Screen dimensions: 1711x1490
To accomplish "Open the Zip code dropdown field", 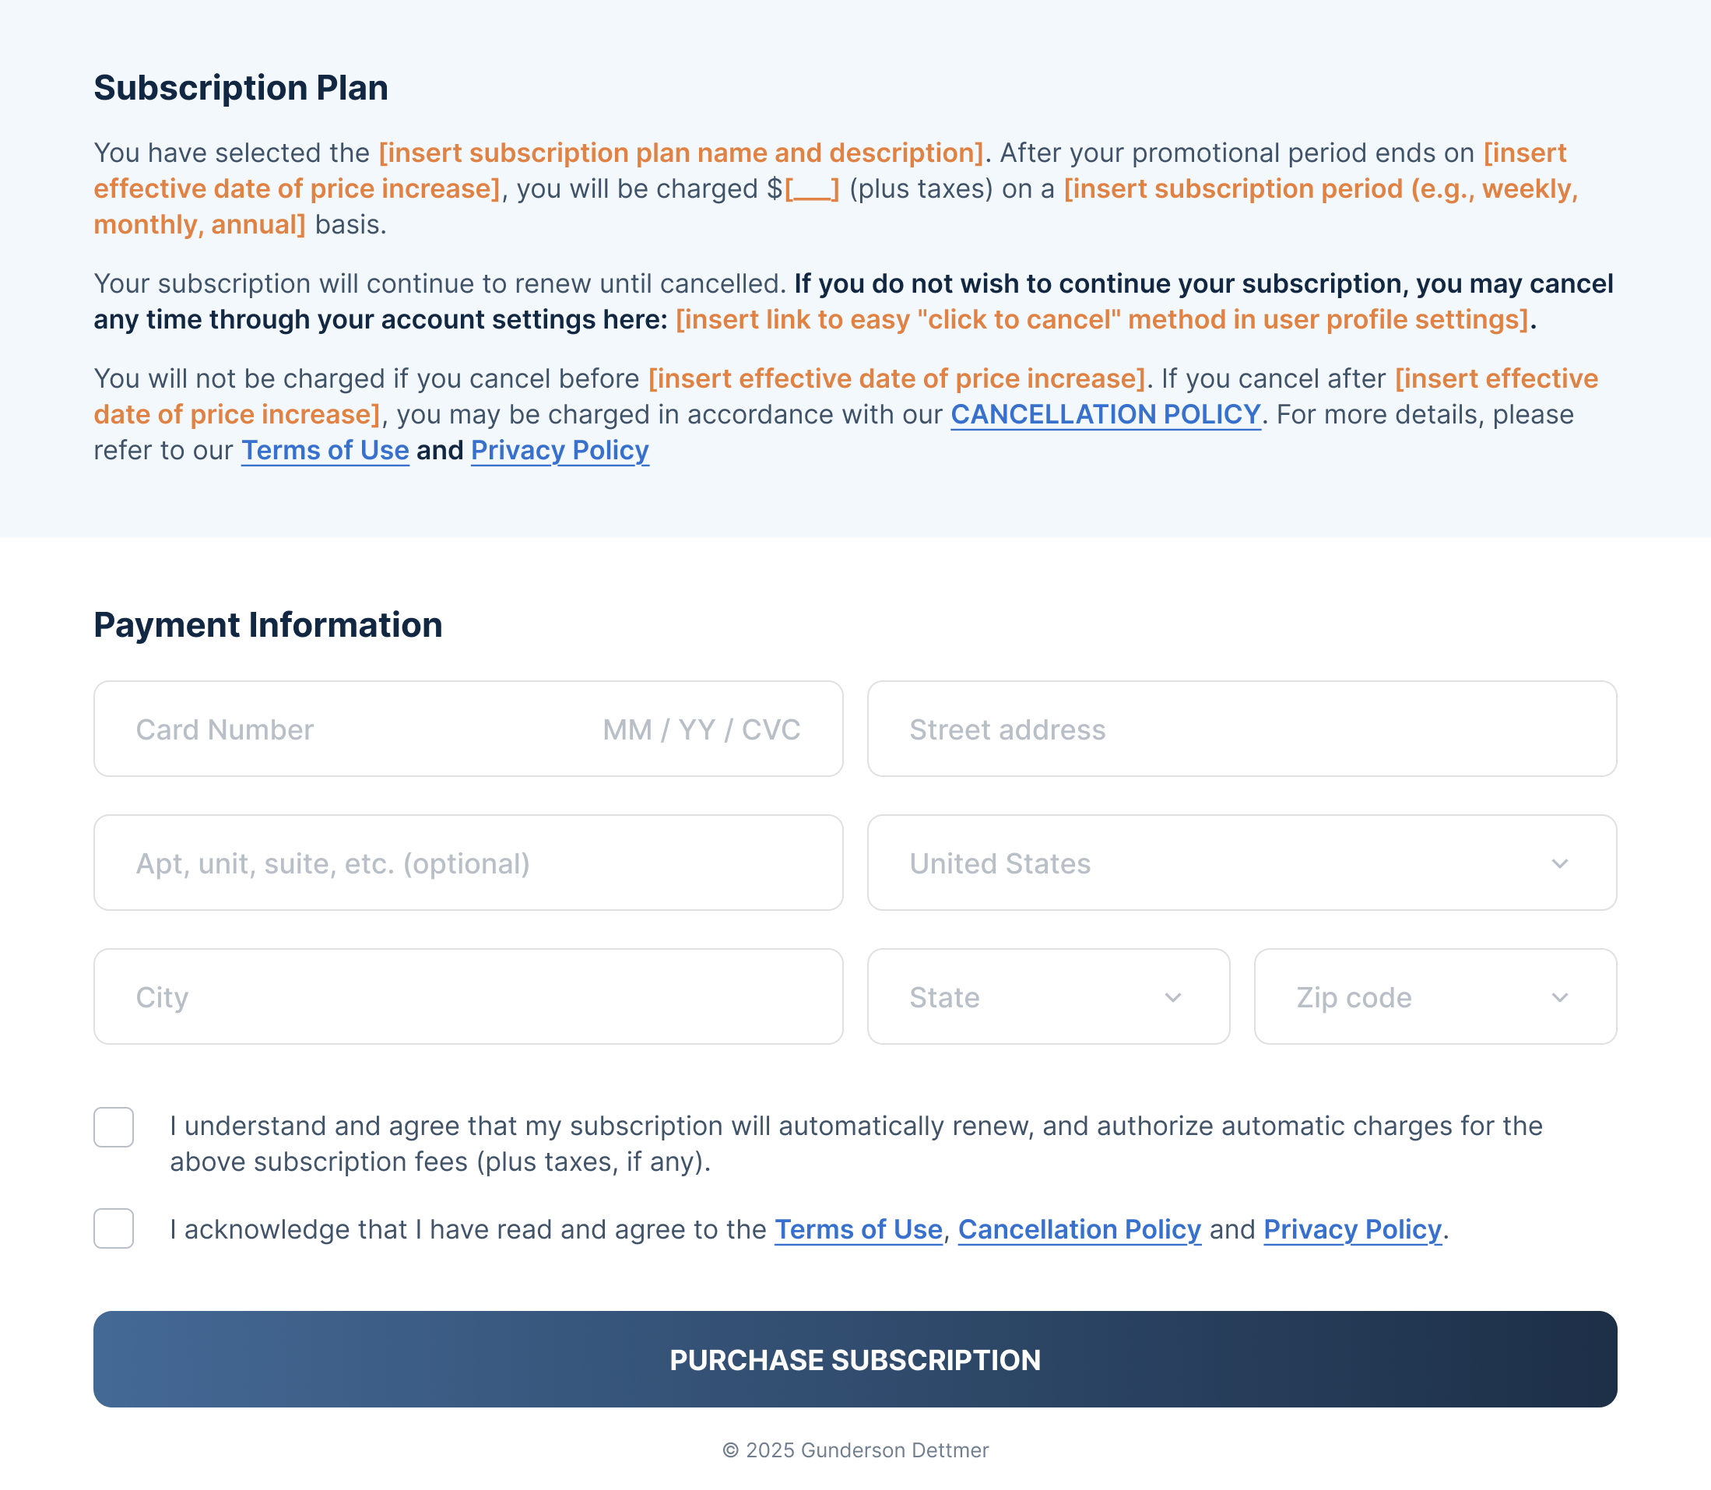I will pos(1435,996).
